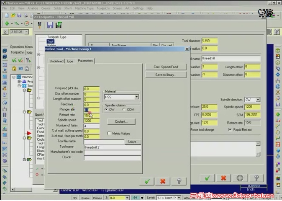Click the system color 64 swatch

click(x=135, y=198)
